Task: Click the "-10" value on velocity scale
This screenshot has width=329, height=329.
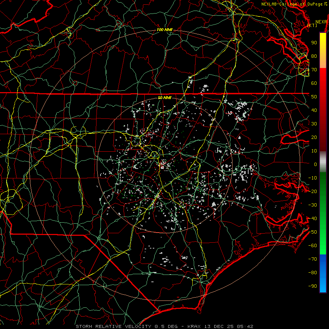Action: (x=313, y=178)
